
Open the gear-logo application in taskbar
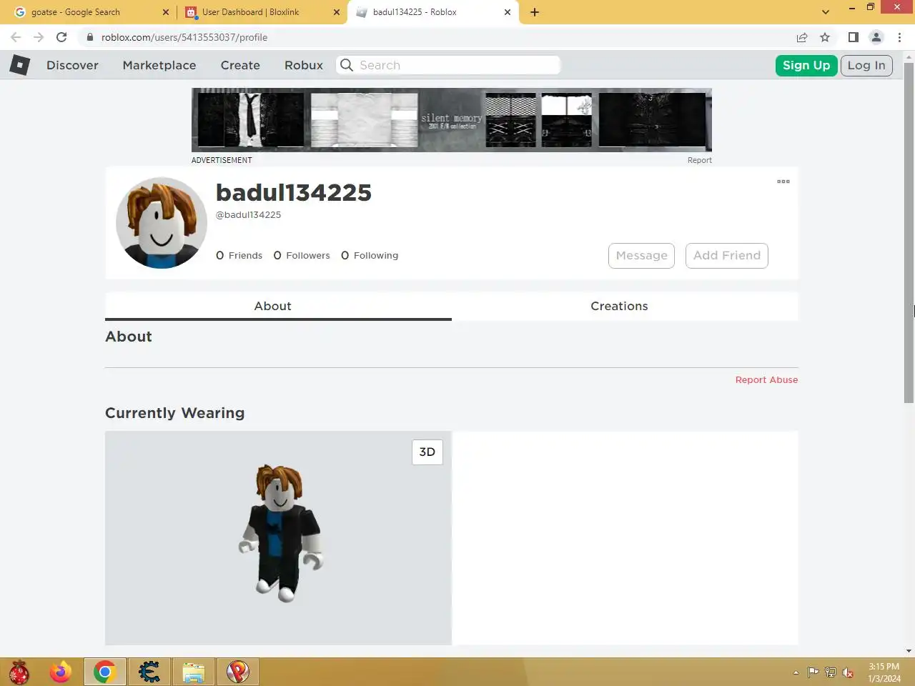coord(149,672)
